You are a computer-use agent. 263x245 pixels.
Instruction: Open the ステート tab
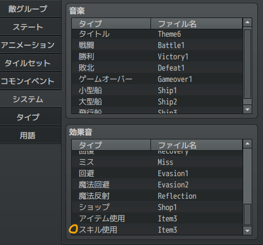(x=30, y=27)
